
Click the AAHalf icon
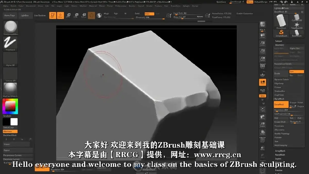263,59
